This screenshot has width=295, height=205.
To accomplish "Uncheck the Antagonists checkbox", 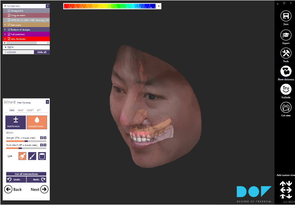I will (x=9, y=11).
